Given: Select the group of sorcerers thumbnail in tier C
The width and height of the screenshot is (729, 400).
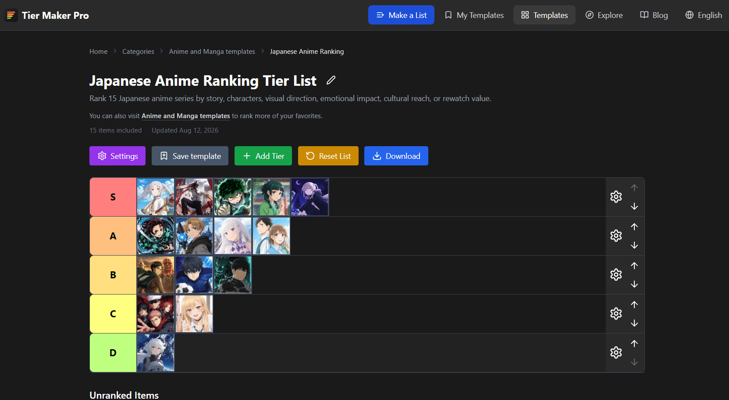Looking at the screenshot, I should pos(156,314).
